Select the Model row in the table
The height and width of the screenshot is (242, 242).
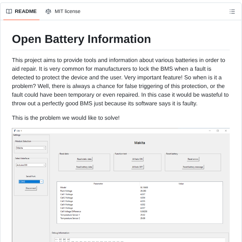(140, 188)
